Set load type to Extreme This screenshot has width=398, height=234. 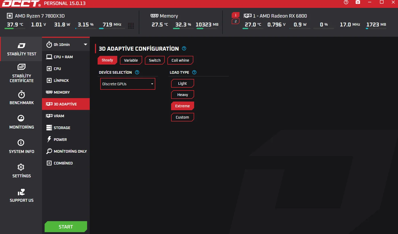[183, 106]
